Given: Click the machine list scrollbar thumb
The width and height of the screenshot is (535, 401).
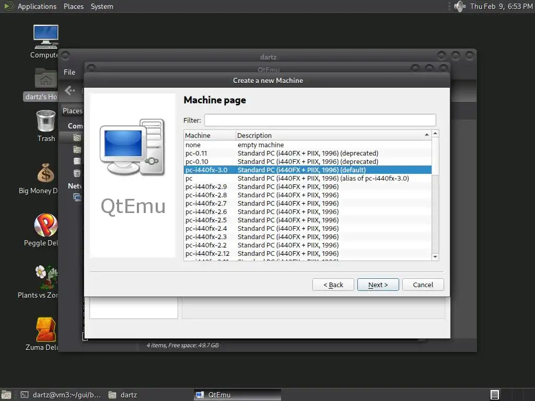Looking at the screenshot, I should pos(435,155).
